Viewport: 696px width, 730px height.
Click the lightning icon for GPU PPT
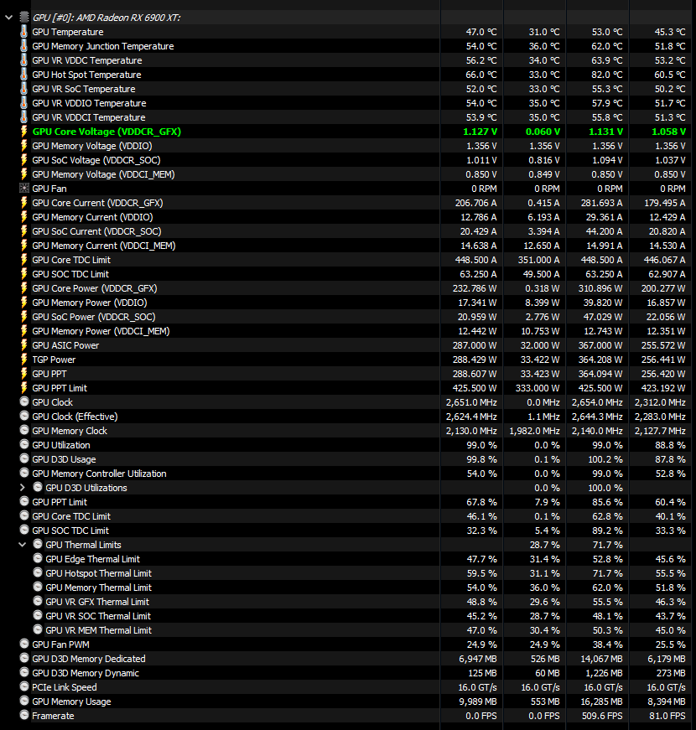pyautogui.click(x=24, y=373)
